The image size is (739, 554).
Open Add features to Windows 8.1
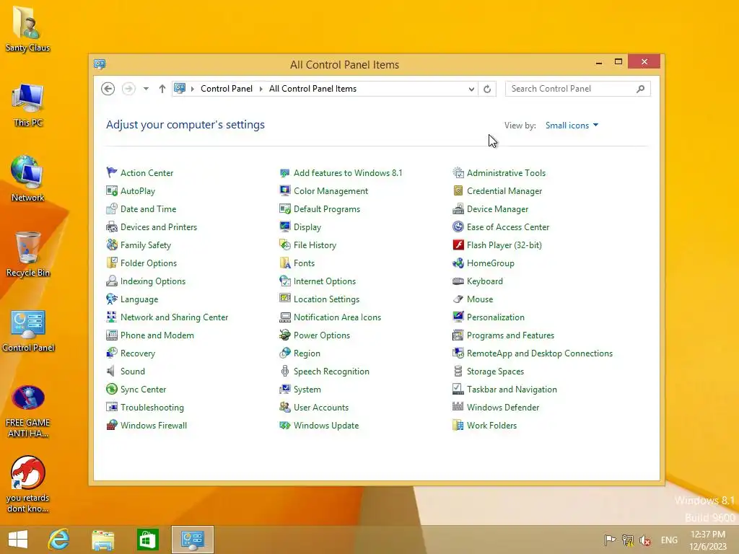[348, 173]
